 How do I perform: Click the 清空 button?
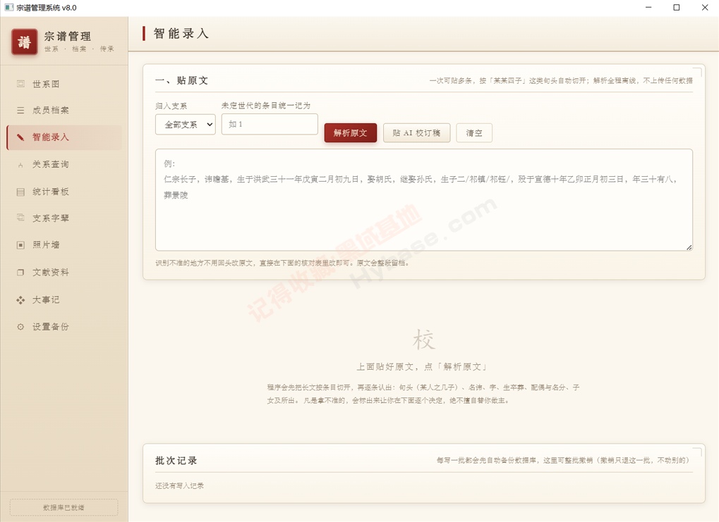[x=474, y=132]
